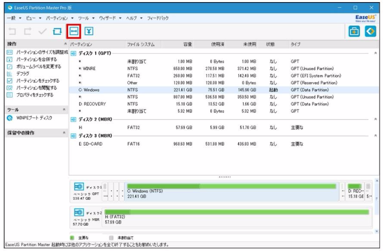
Task: Click パーティションを合併する link
Action: tap(36, 59)
